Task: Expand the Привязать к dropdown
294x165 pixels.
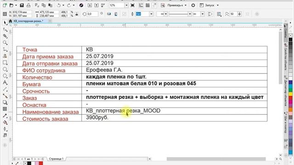Action: (x=186, y=5)
